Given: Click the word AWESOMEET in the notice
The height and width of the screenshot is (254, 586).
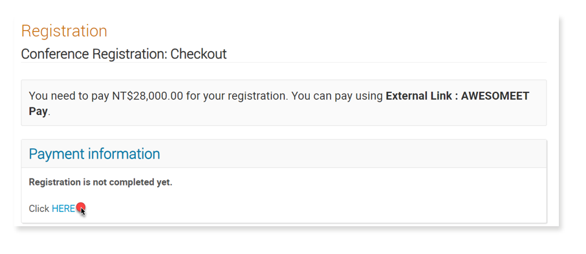Looking at the screenshot, I should (495, 96).
